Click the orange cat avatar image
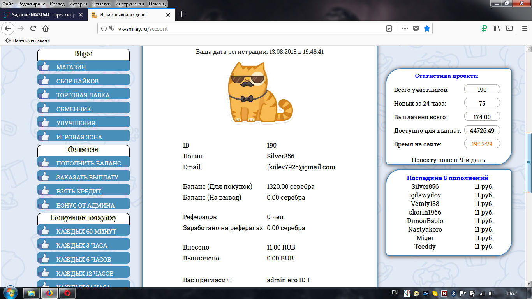 click(260, 92)
